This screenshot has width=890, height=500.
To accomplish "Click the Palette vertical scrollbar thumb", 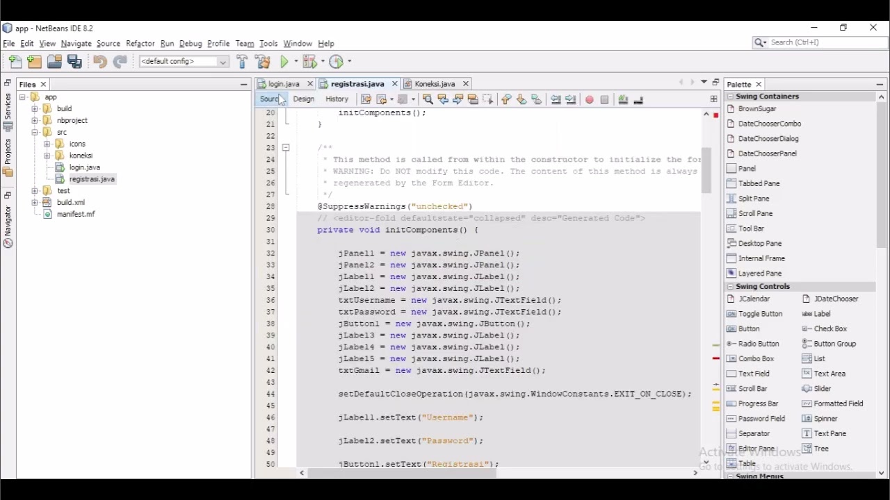I will (x=882, y=176).
